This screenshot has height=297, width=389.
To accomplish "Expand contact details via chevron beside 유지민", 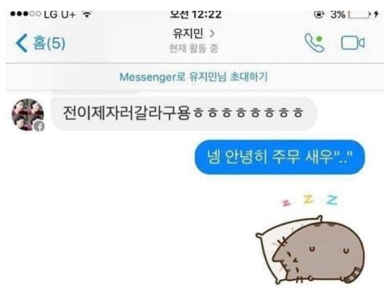I will pos(212,33).
